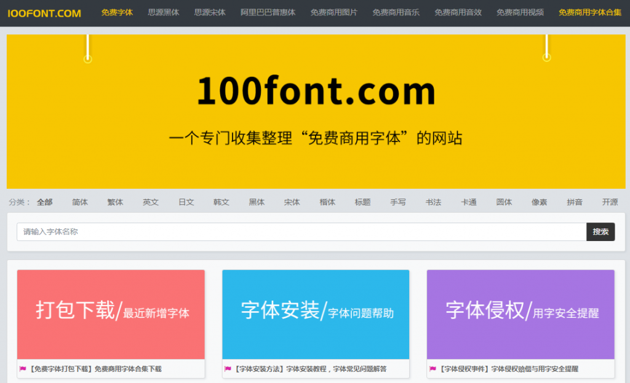Click the flag icon beside 字体侵权事件
This screenshot has width=630, height=383.
[433, 369]
